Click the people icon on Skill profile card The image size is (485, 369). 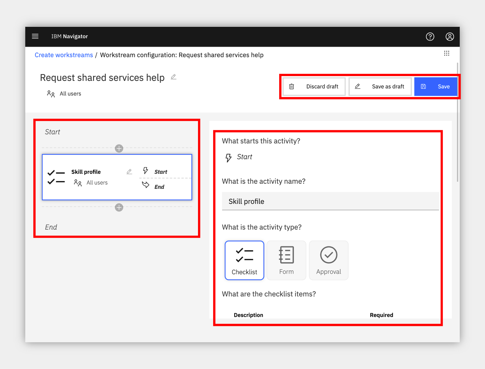tap(78, 183)
